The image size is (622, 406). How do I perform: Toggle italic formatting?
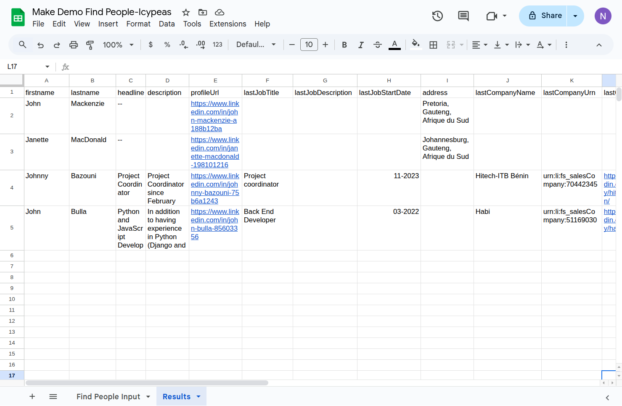(361, 45)
